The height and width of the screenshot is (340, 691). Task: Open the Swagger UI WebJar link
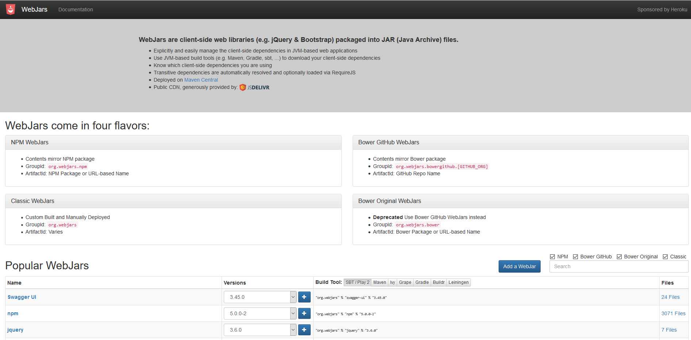22,297
